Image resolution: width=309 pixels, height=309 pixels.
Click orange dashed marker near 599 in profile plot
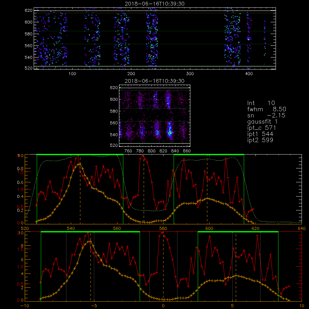[x=207, y=189]
